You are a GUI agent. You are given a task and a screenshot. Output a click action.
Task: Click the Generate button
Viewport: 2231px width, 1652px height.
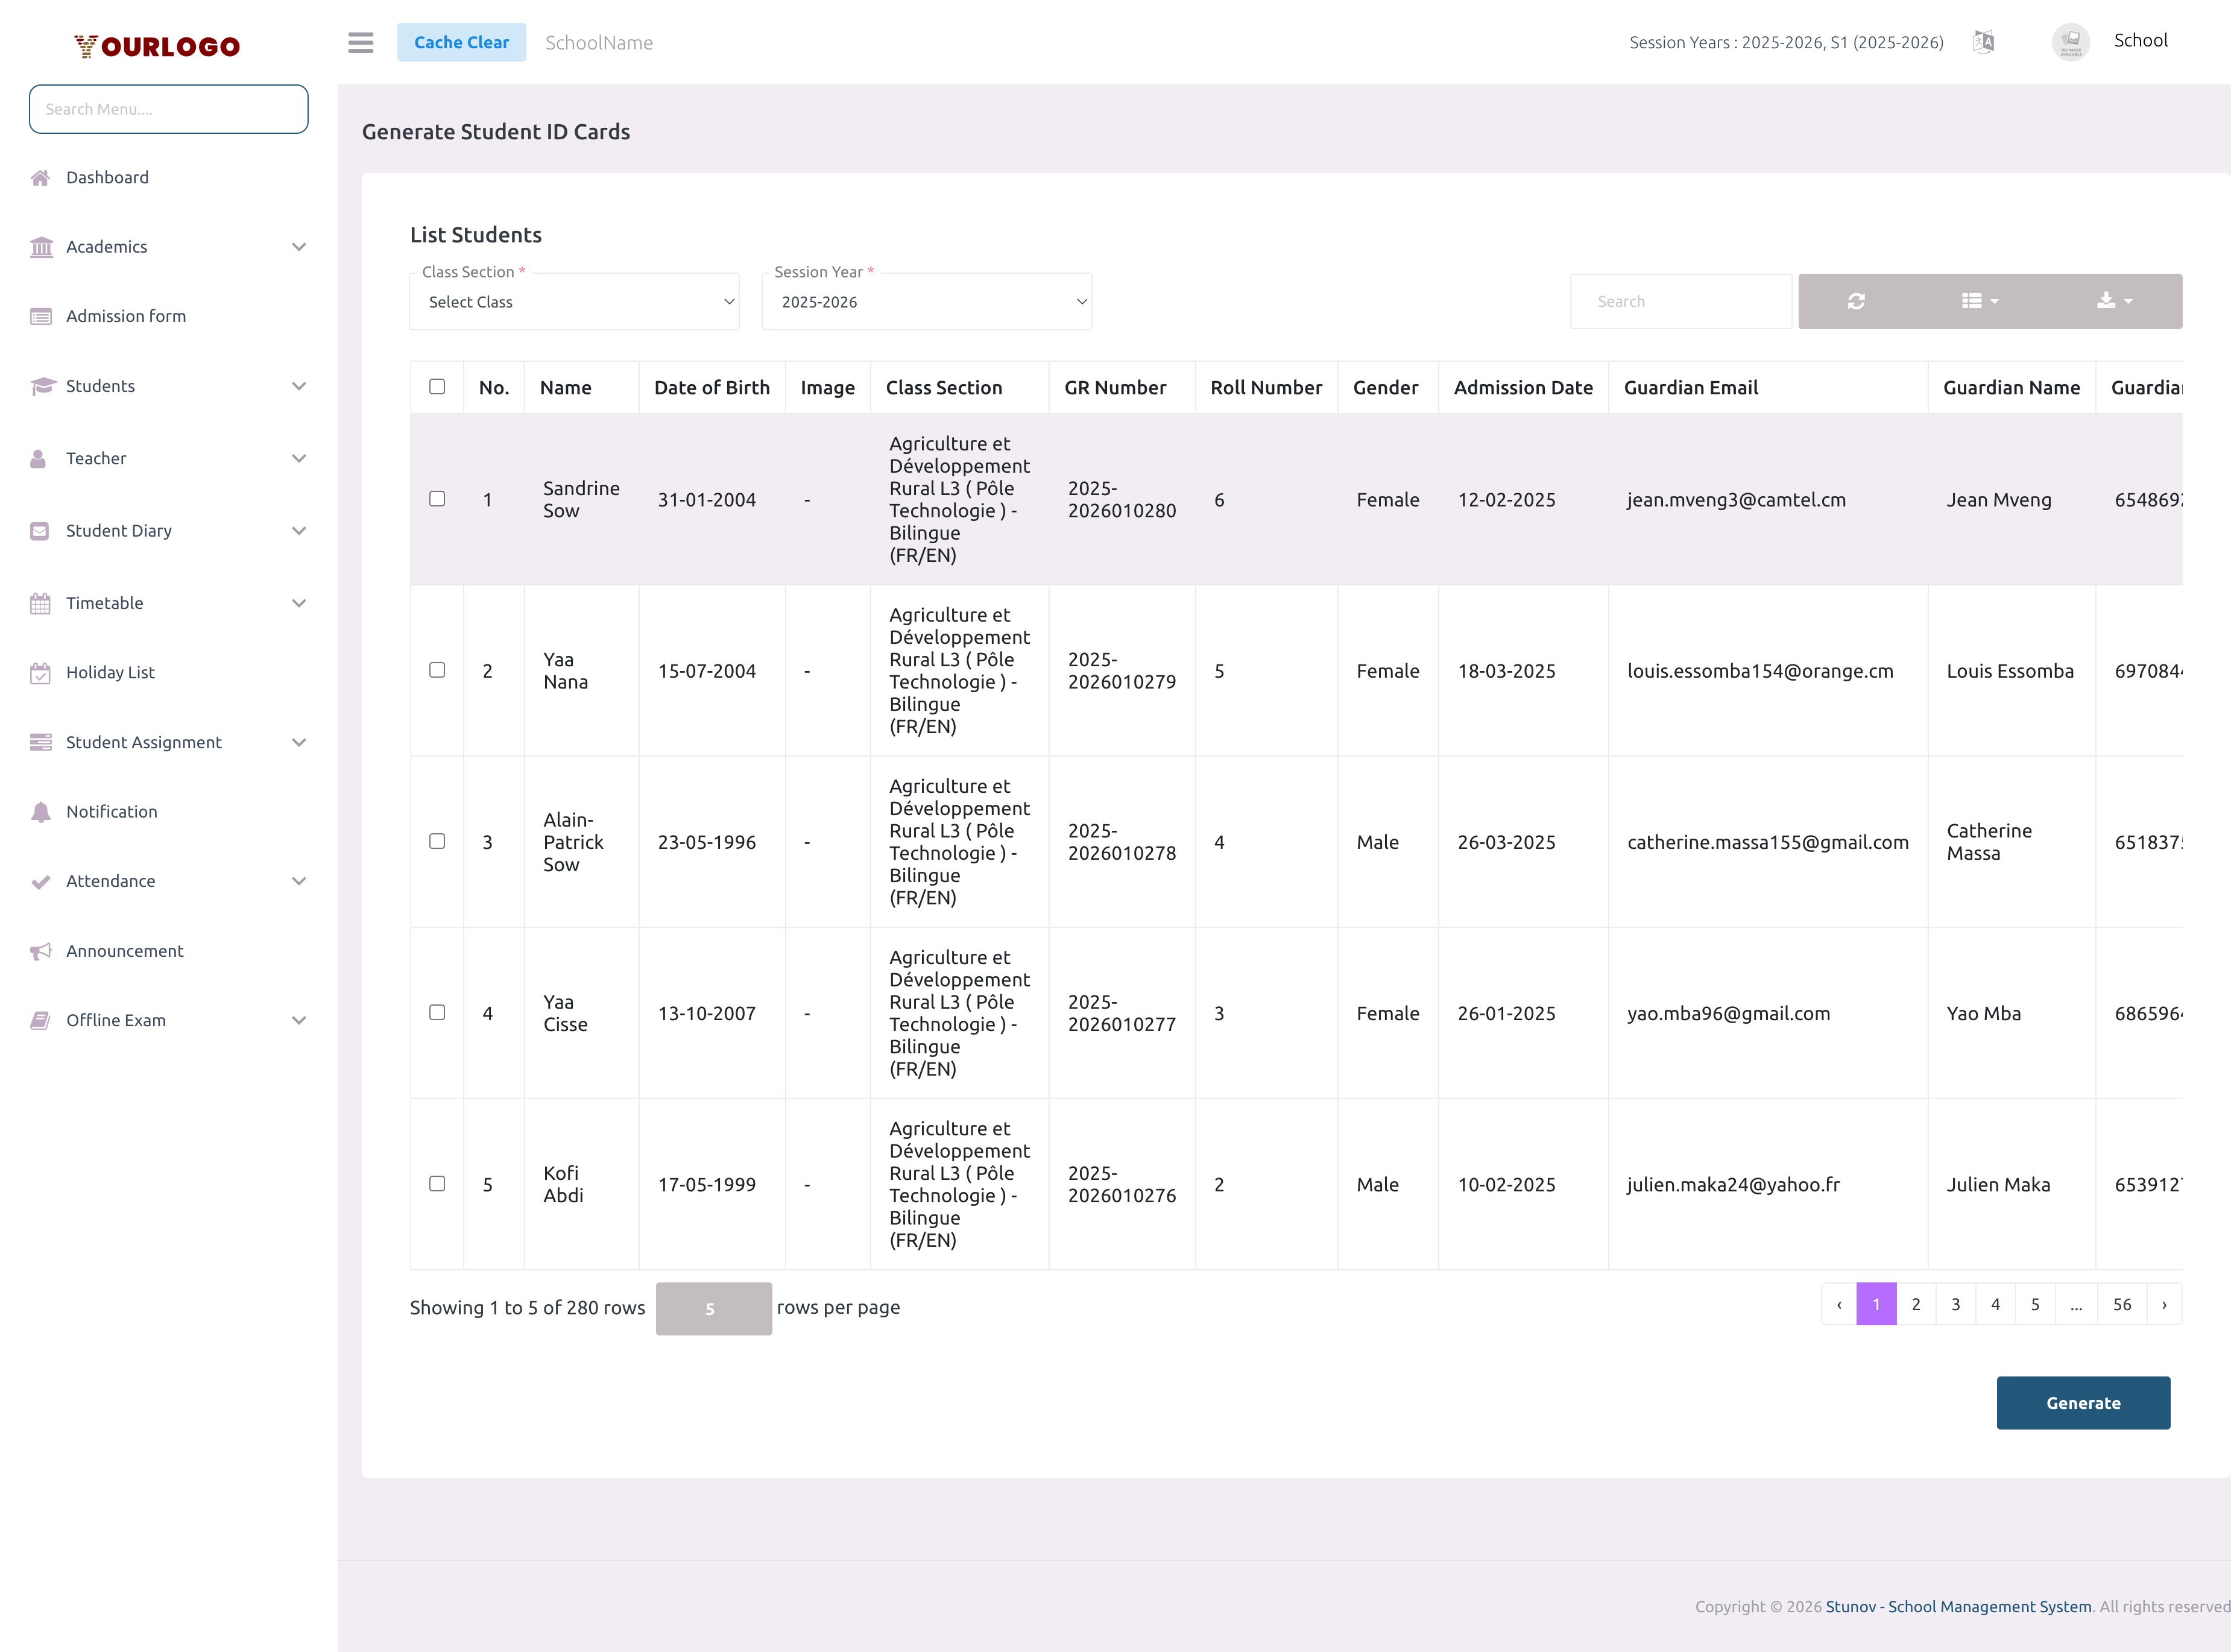(2084, 1402)
